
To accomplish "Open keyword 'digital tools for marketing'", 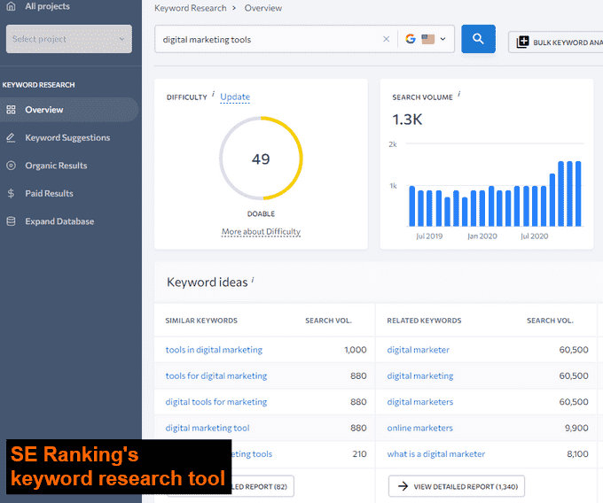I will click(216, 402).
